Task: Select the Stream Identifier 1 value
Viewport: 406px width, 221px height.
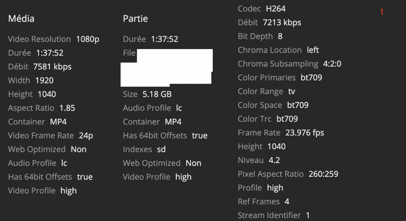Action: [x=308, y=215]
